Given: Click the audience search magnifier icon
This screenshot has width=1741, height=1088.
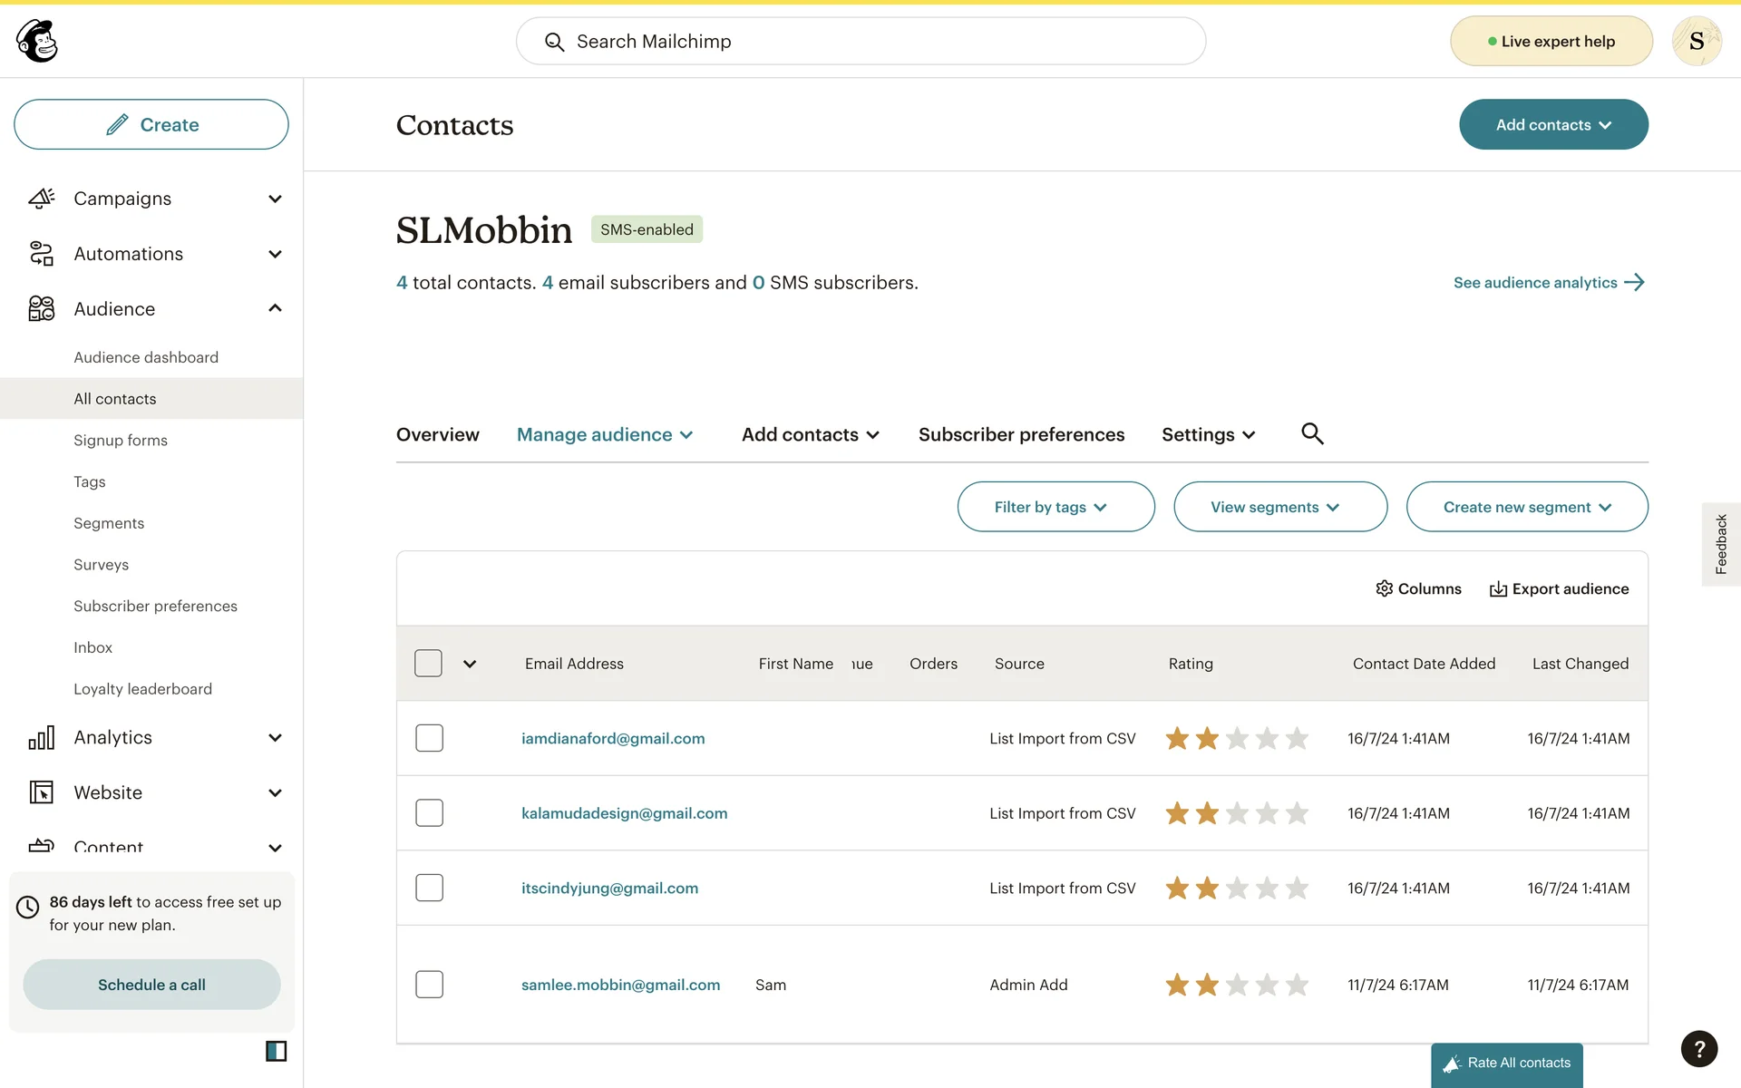Looking at the screenshot, I should pyautogui.click(x=1312, y=433).
